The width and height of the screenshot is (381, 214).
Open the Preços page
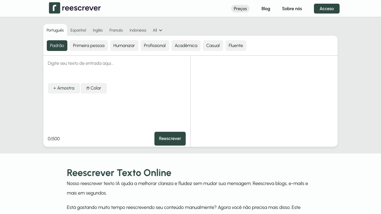pos(240,9)
